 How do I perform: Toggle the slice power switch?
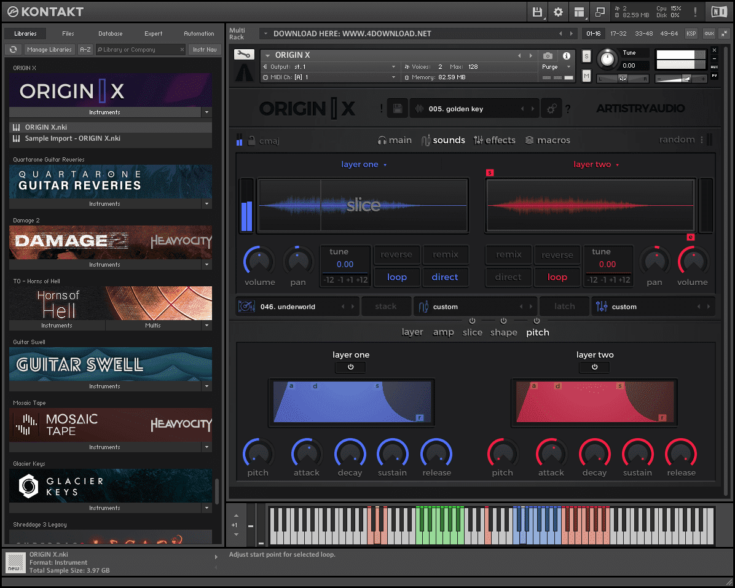click(x=472, y=321)
